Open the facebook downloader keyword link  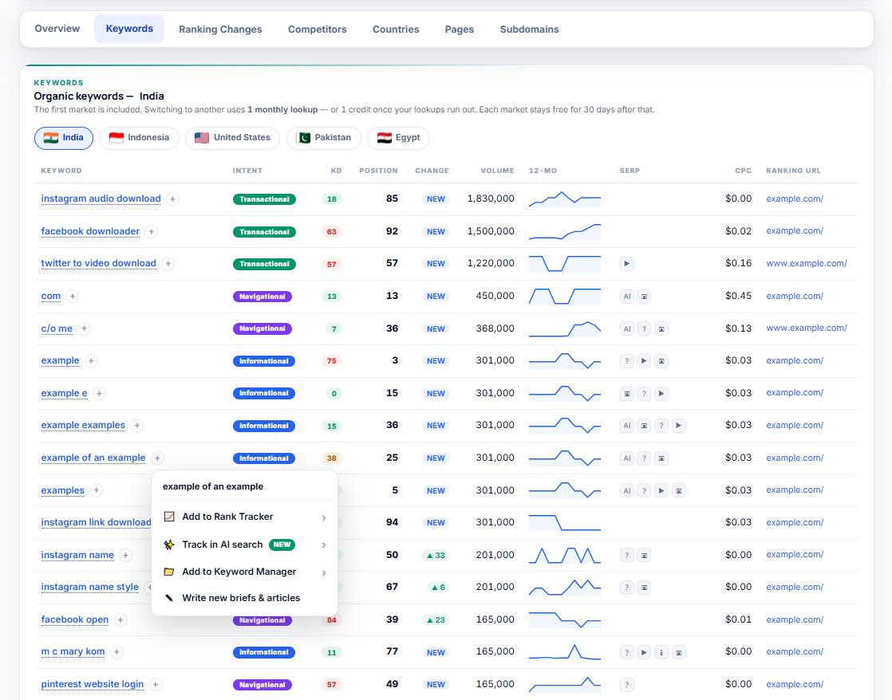coord(90,231)
